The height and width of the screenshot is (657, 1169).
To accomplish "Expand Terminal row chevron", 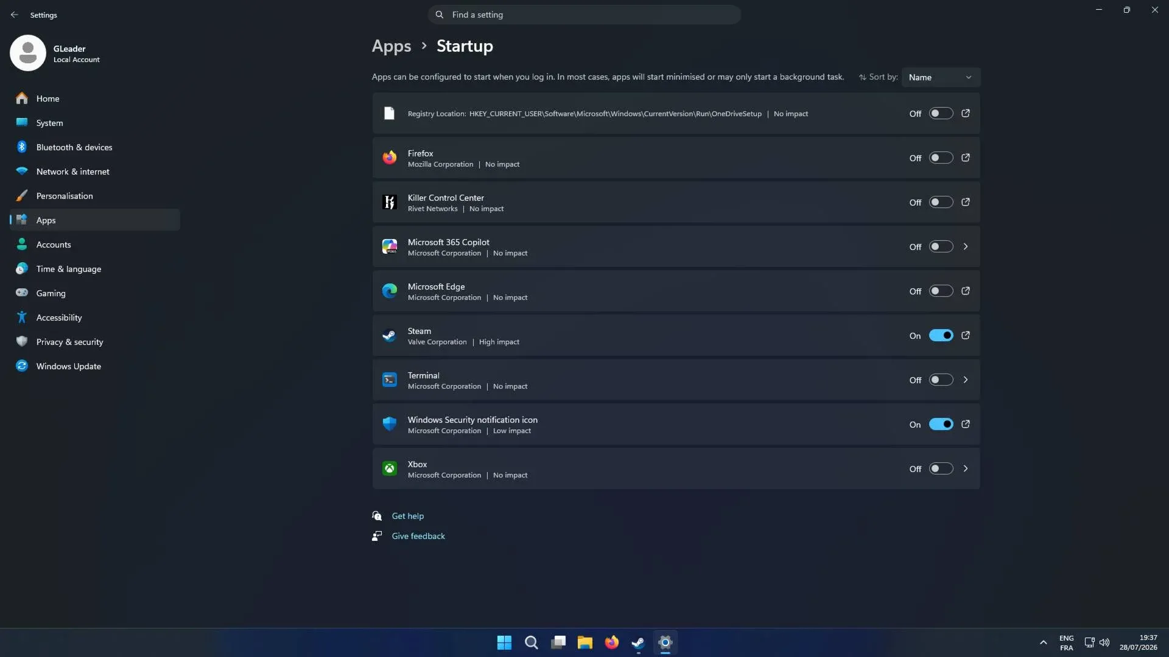I will pyautogui.click(x=966, y=380).
